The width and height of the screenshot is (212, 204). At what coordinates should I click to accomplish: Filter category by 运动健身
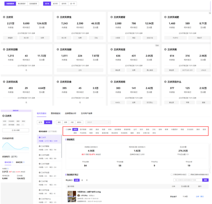click(118, 129)
